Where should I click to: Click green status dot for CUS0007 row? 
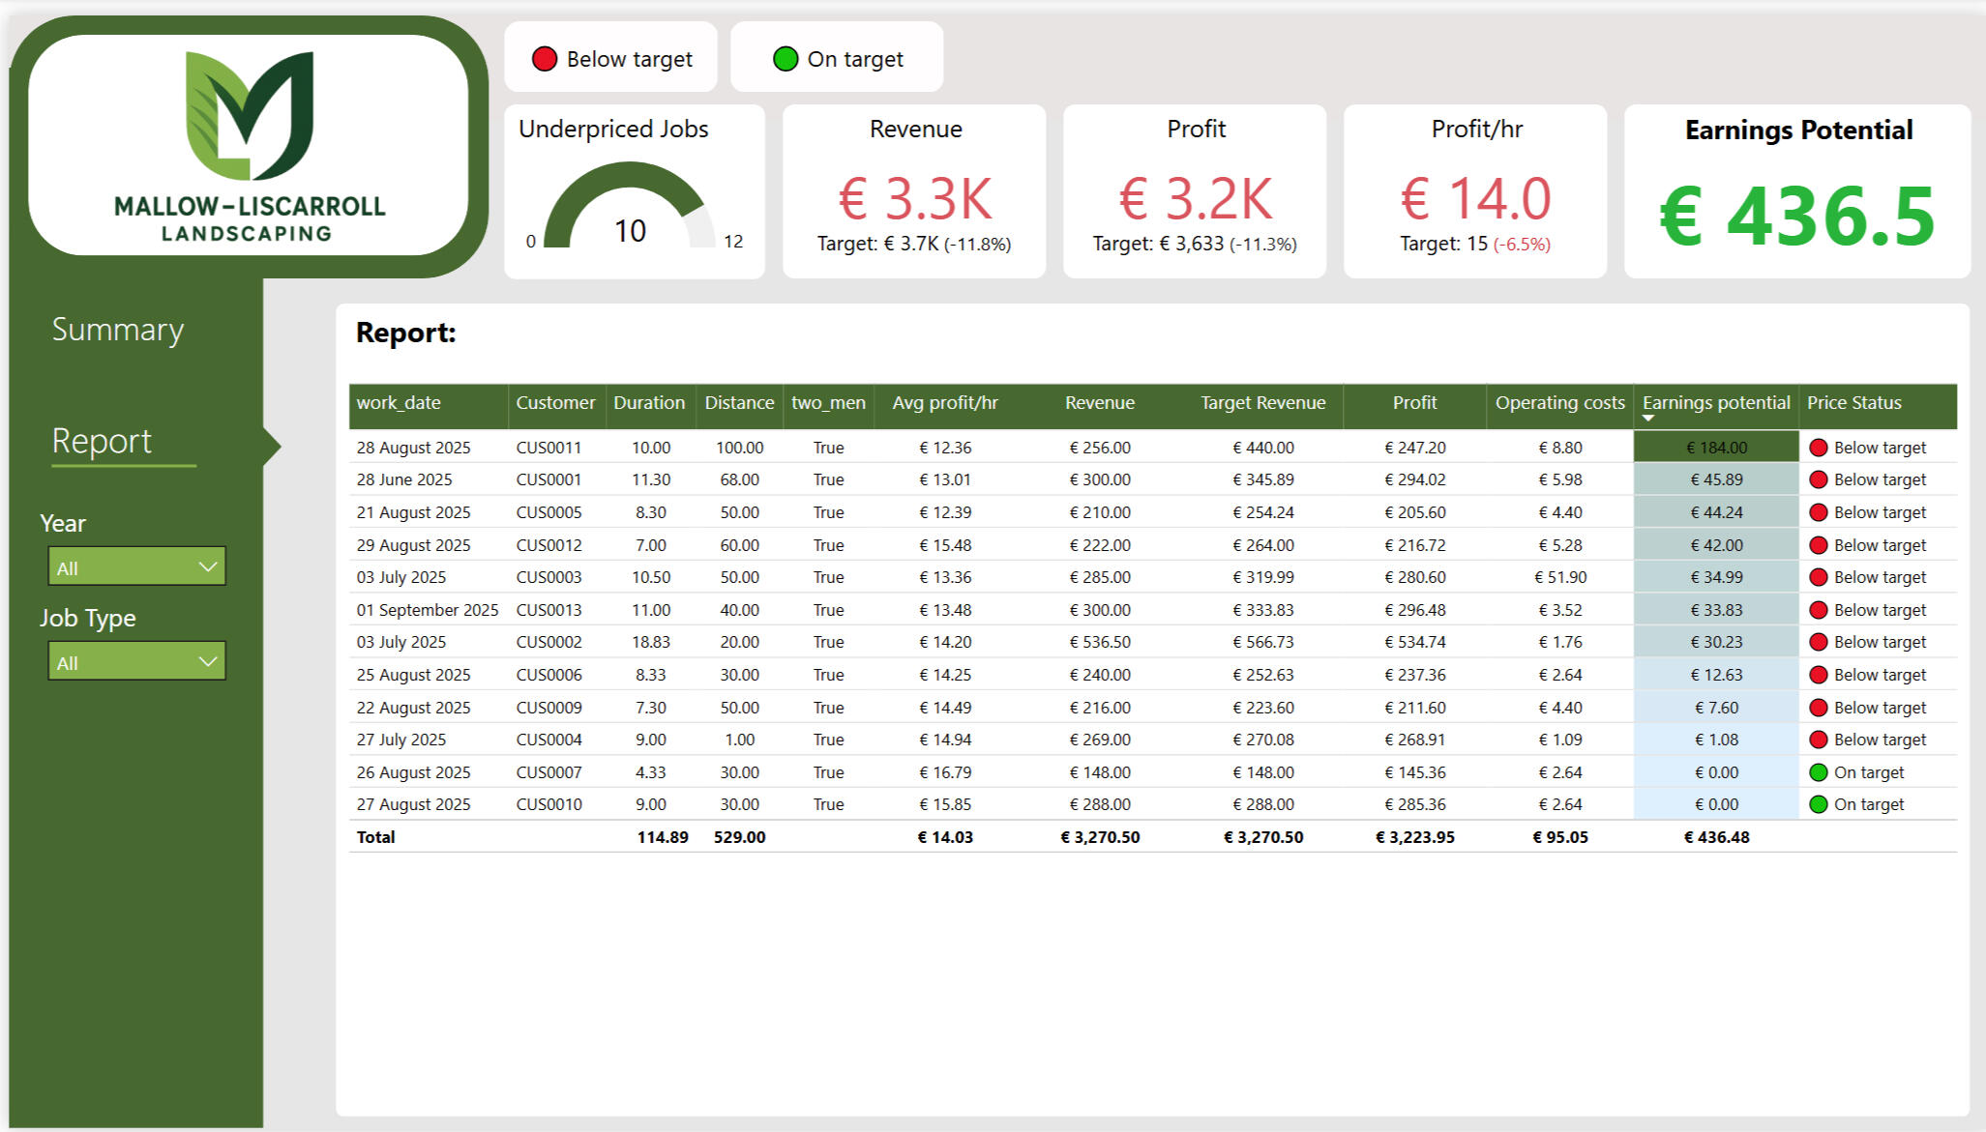pos(1818,772)
